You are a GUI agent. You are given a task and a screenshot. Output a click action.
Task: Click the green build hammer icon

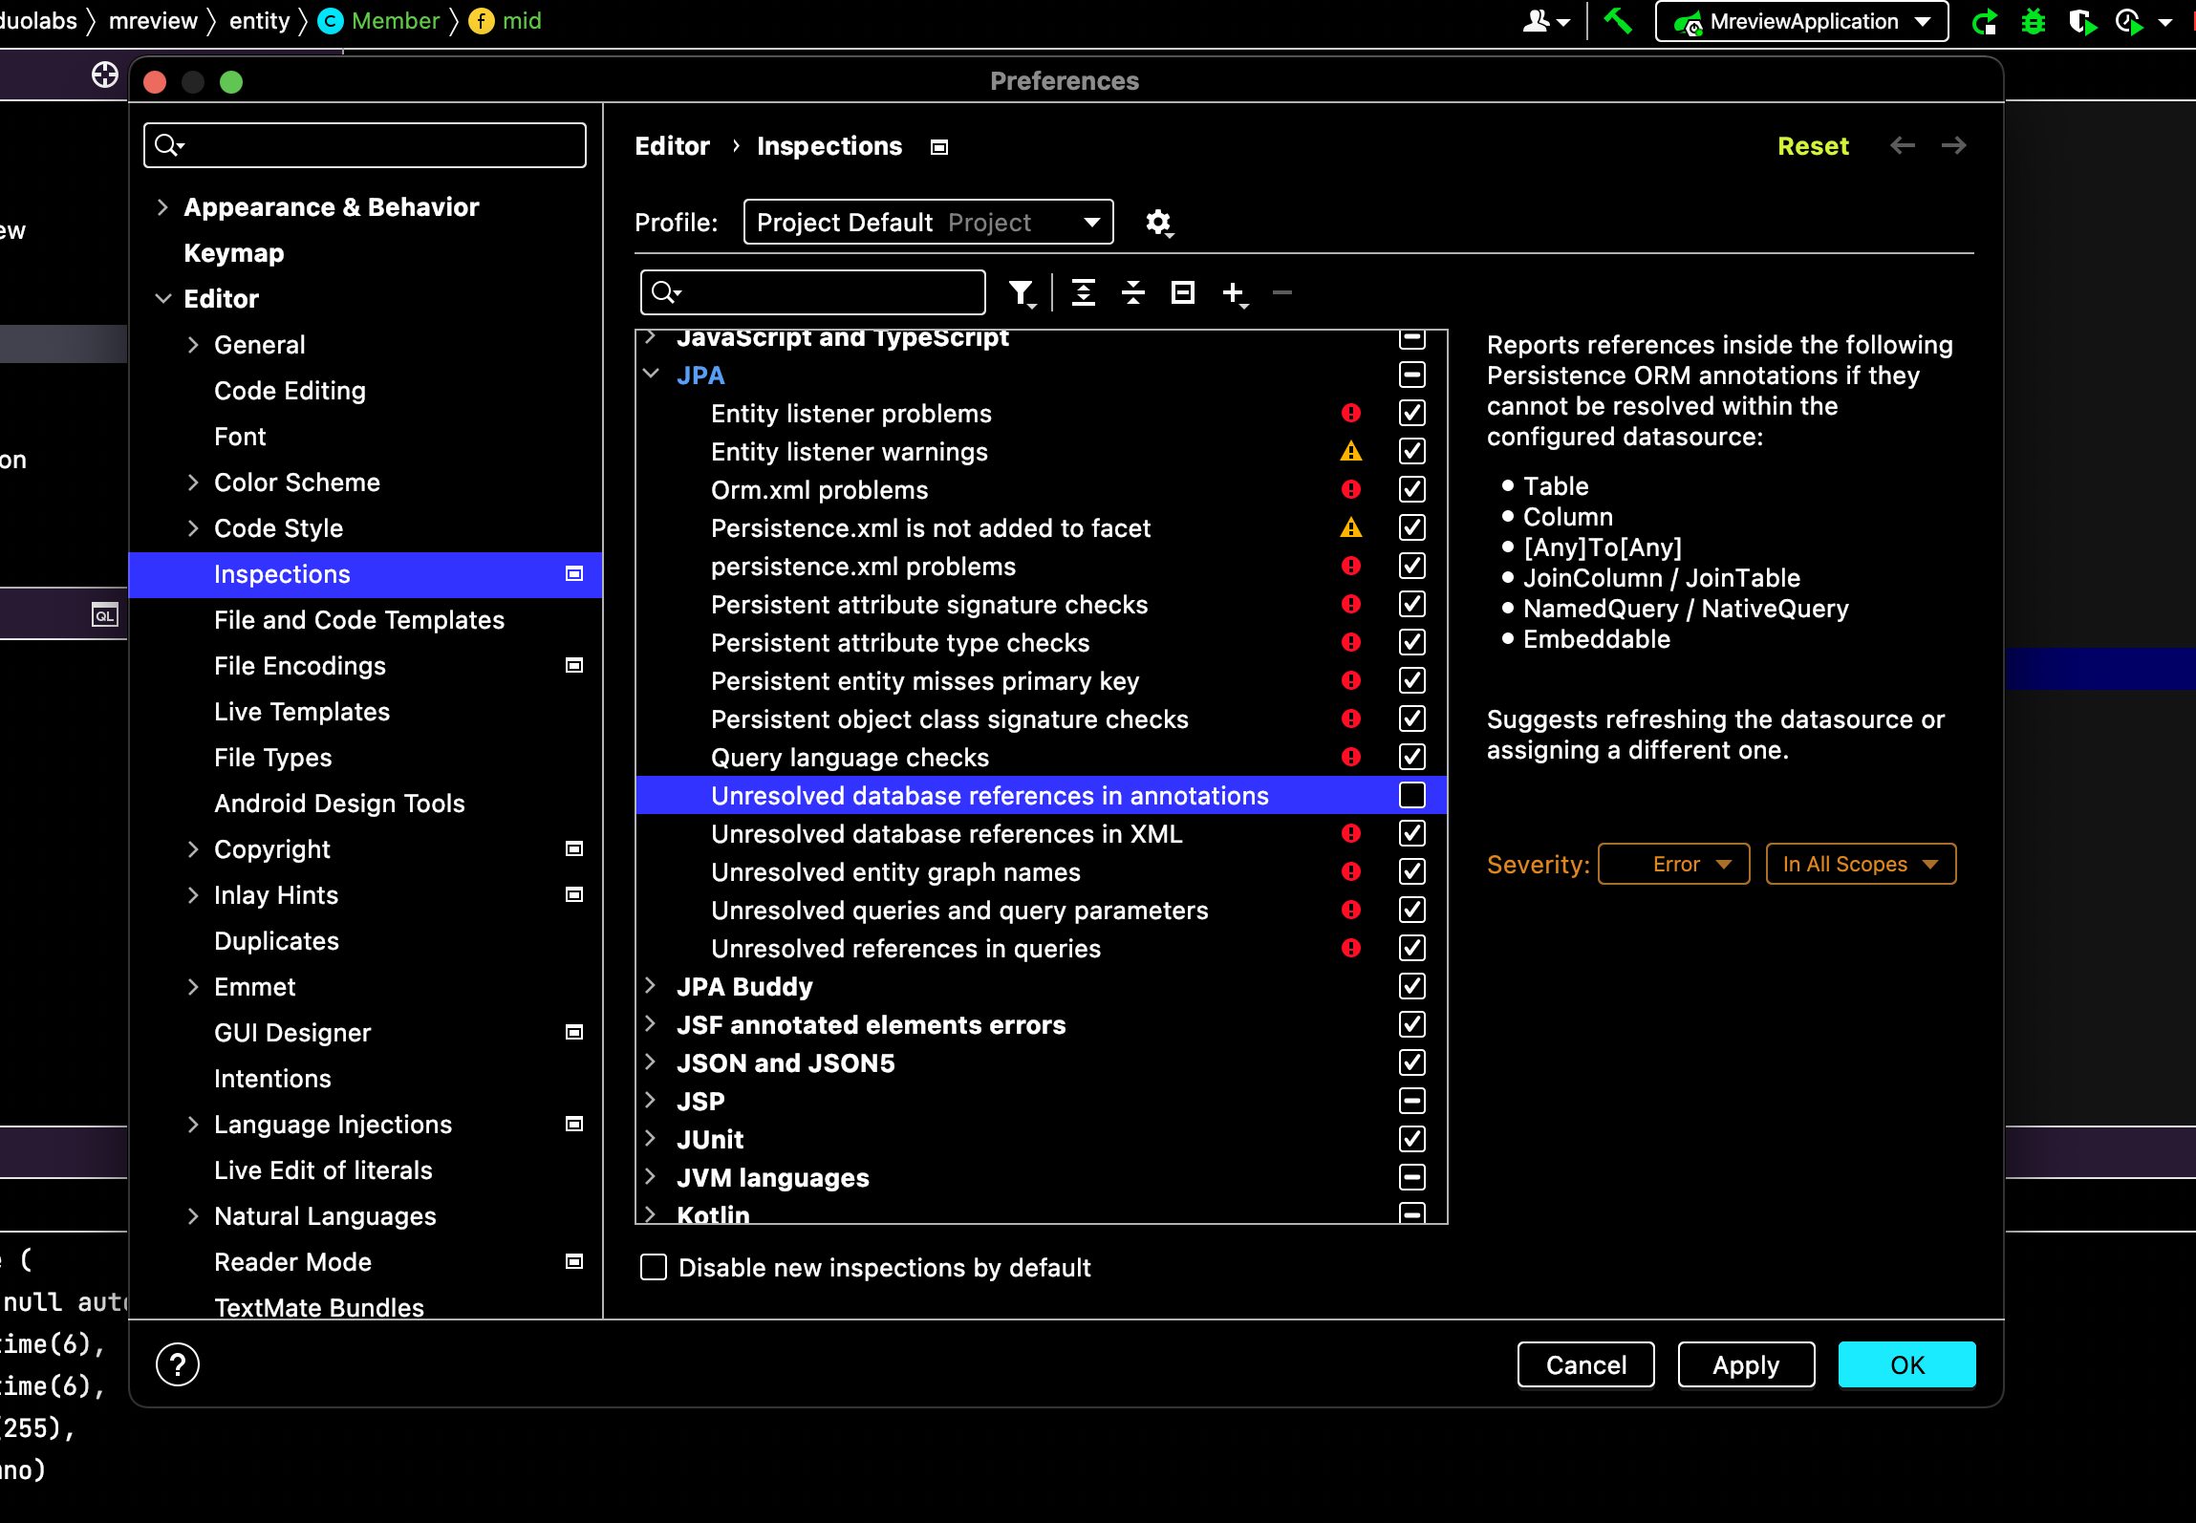pos(1617,21)
